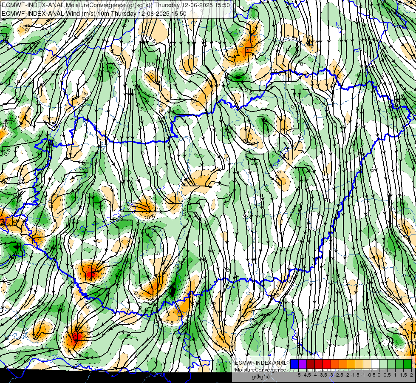
Task: Pick the bright red swatch between -3.5 and -3
Action: pos(327,364)
